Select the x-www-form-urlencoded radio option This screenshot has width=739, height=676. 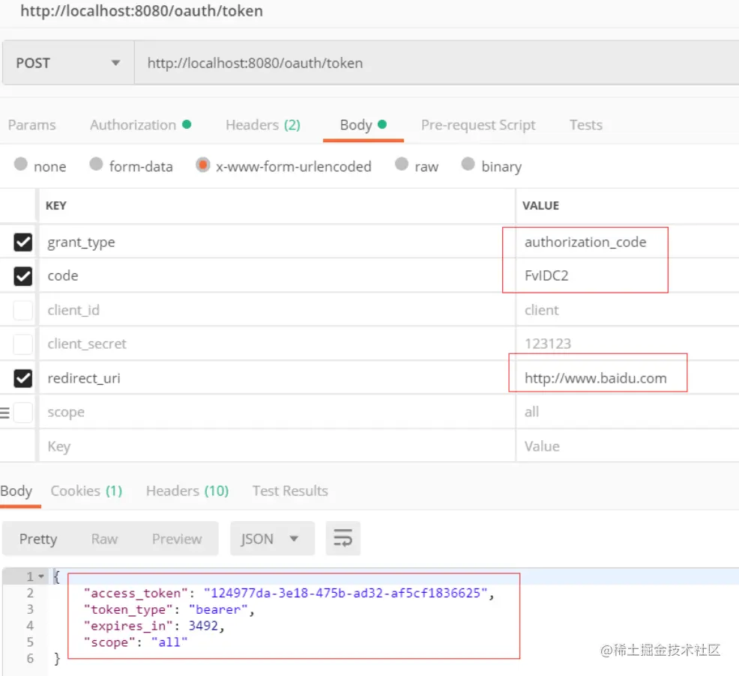[x=202, y=164]
